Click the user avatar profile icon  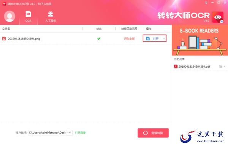(x=9, y=16)
